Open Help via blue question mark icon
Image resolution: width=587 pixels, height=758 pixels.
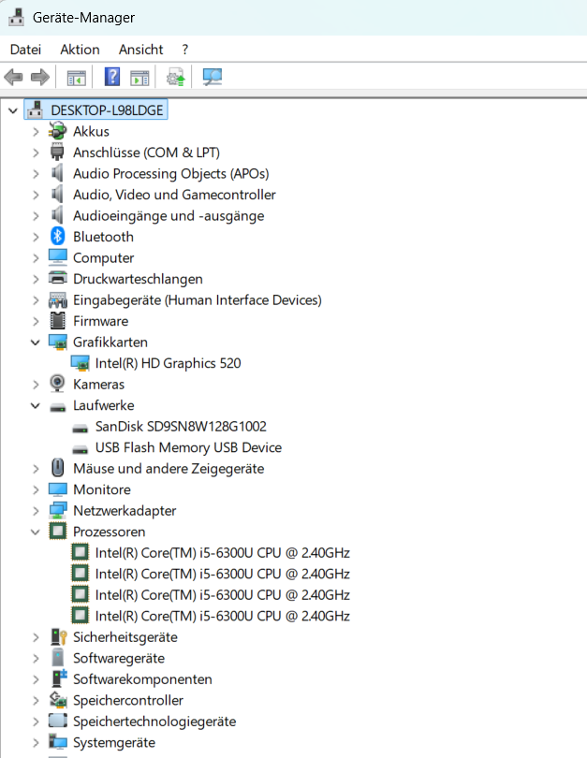tap(112, 77)
